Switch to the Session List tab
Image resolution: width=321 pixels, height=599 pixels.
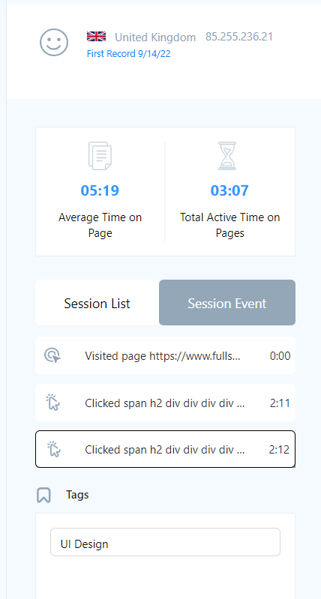(97, 303)
